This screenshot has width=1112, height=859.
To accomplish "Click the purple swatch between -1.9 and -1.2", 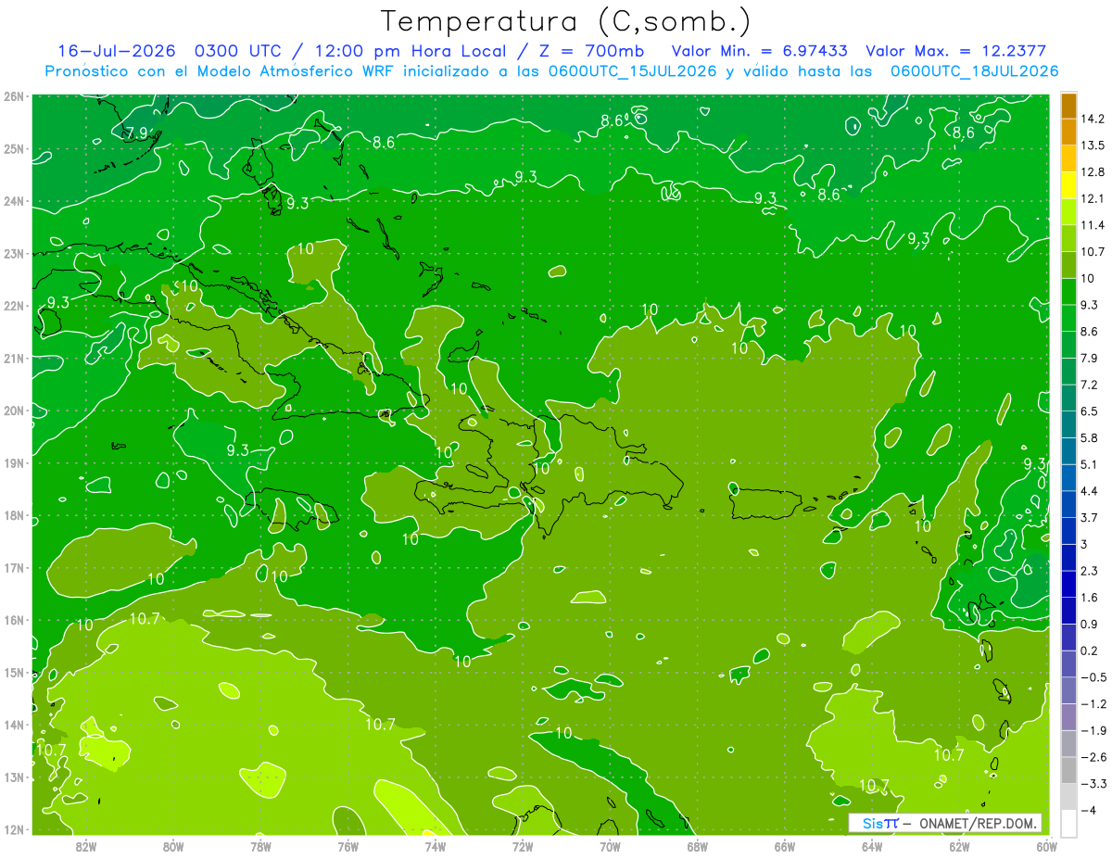I will [x=1068, y=717].
